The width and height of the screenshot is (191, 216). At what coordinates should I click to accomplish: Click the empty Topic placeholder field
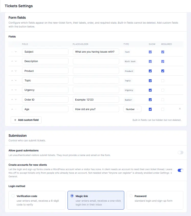(96, 80)
